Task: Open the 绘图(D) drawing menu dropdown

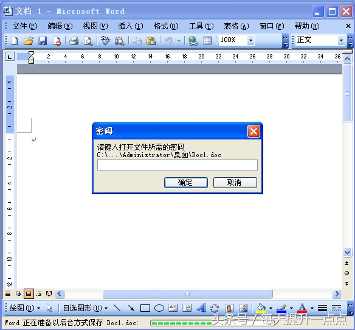Action: [x=25, y=308]
